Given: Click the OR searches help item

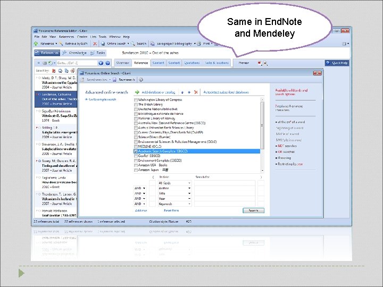Looking at the screenshot, I should pos(286,152).
